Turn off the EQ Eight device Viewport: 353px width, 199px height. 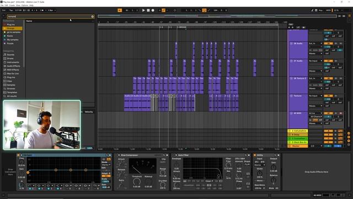18,155
